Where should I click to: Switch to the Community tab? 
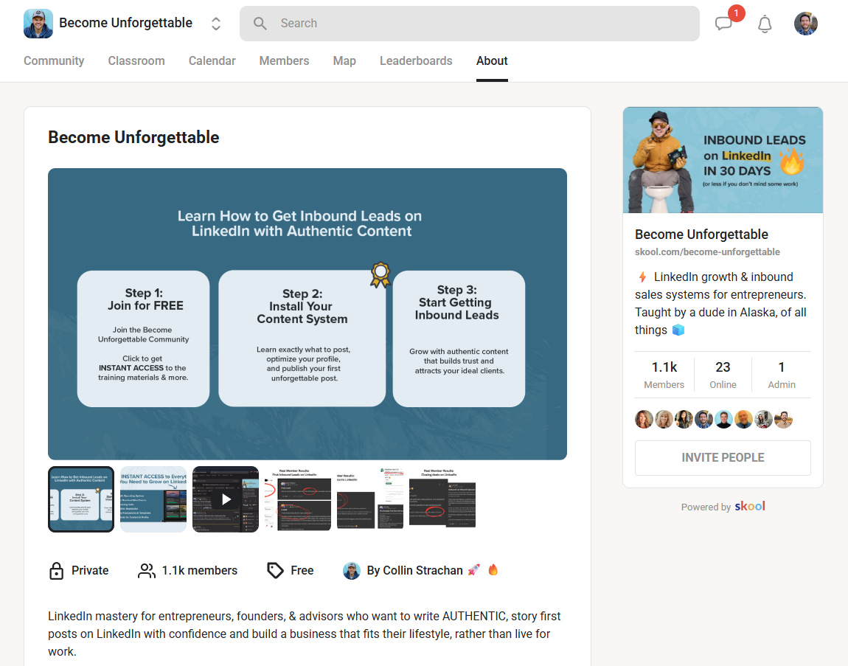[54, 60]
